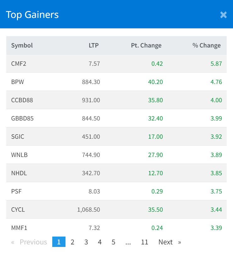Sort by Pt. Change column header
Screen dimensions: 233x257
tap(146, 45)
